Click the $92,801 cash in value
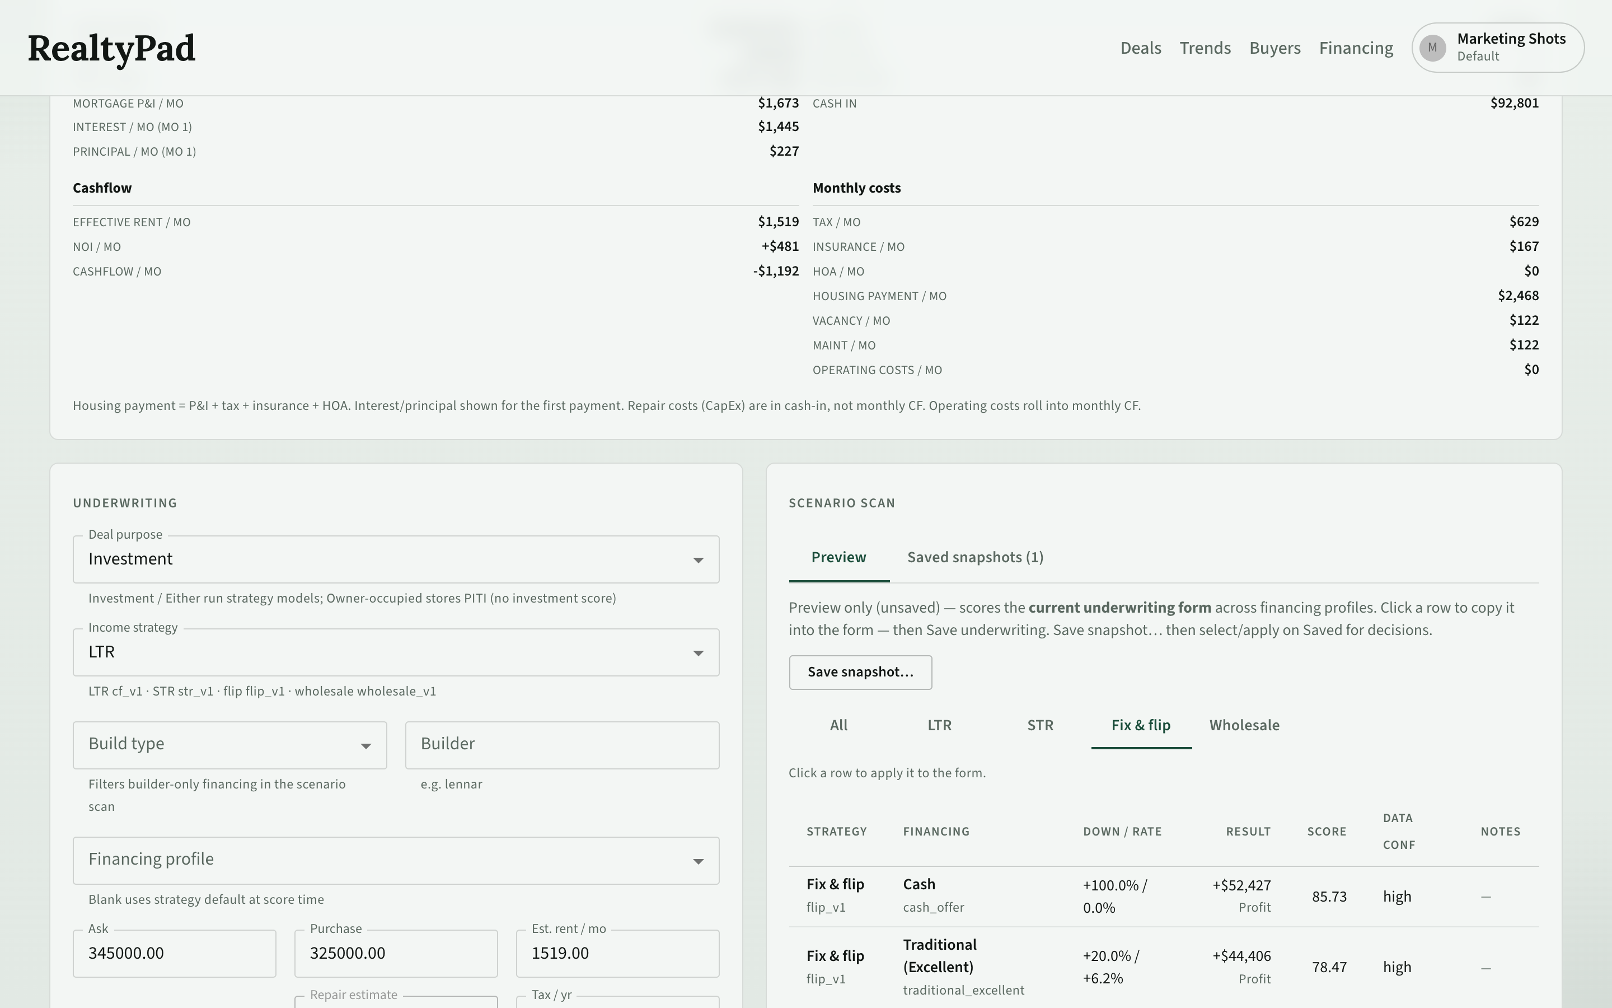This screenshot has height=1008, width=1612. coord(1514,104)
